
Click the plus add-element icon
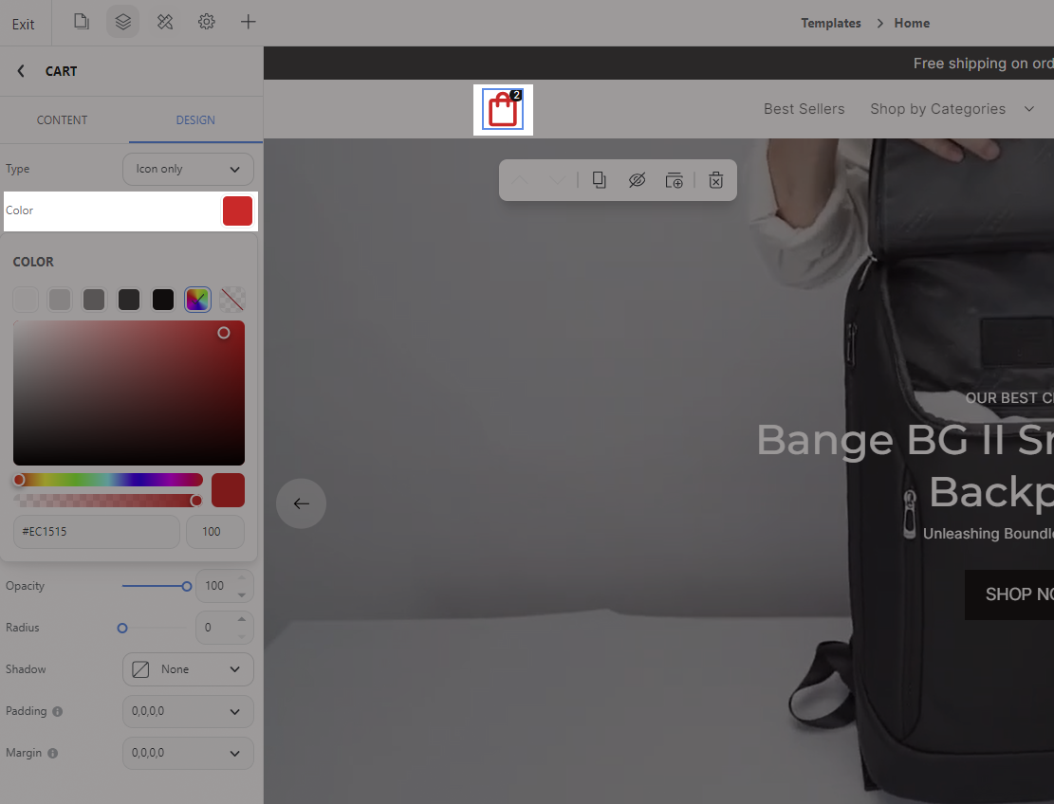[248, 22]
